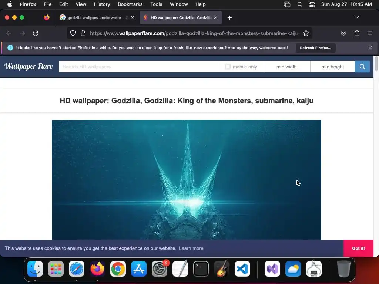This screenshot has height=284, width=379.
Task: Open the Godzilla underwater wallpaper image
Action: 187,180
